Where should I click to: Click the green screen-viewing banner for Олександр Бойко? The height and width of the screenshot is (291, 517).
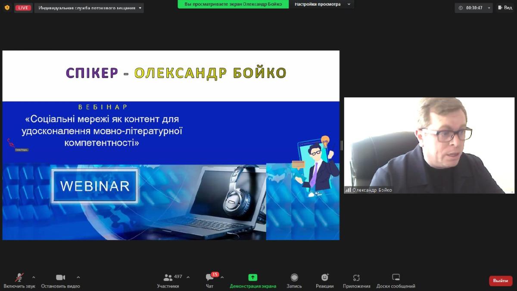coord(233,4)
